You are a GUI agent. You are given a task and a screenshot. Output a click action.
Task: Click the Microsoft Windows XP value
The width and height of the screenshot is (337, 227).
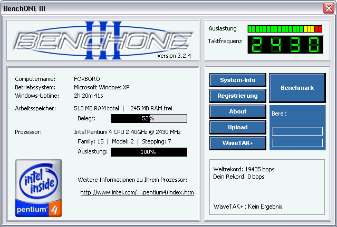click(x=102, y=87)
